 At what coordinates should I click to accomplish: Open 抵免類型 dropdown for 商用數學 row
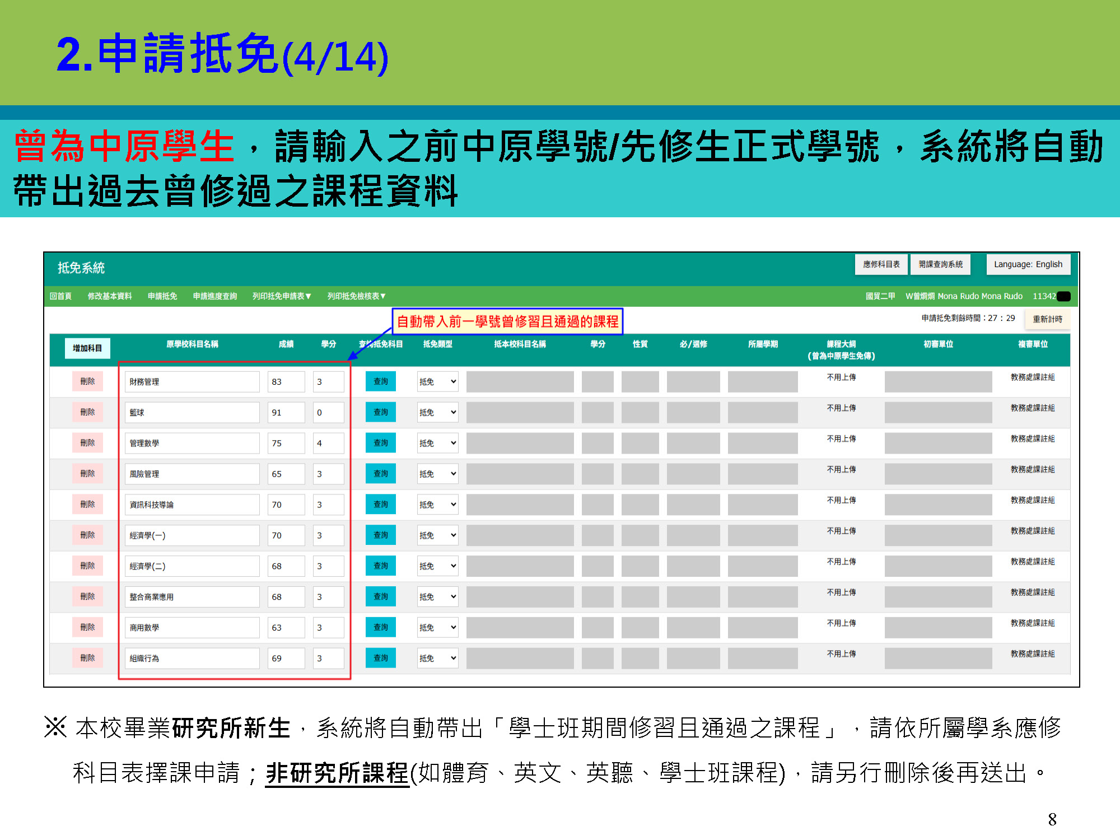pyautogui.click(x=437, y=628)
